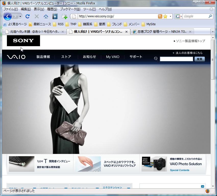Click the address bar URL text
Viewport: 217px width, 196px height.
click(96, 16)
